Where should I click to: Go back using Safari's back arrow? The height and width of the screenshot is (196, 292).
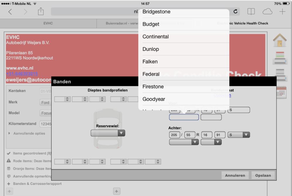pos(10,12)
